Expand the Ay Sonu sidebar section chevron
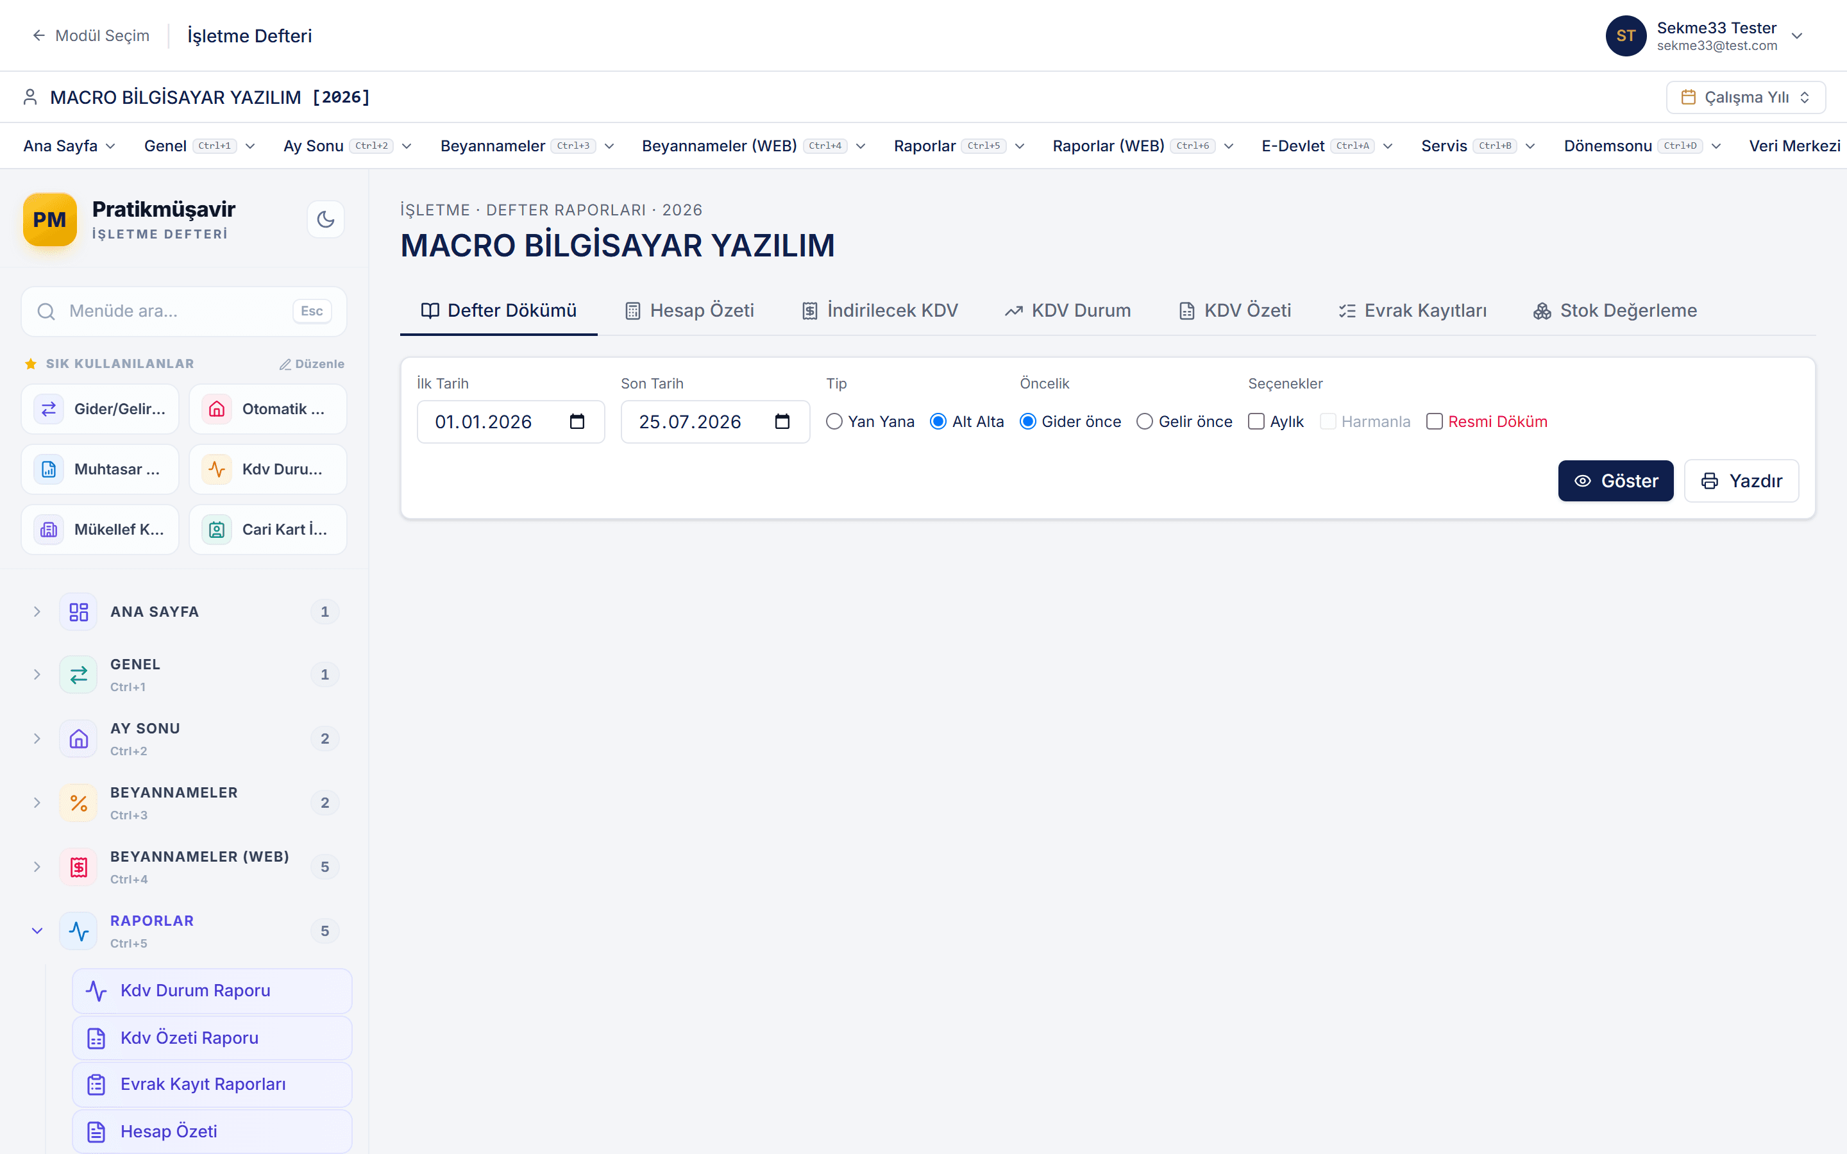 pos(37,739)
